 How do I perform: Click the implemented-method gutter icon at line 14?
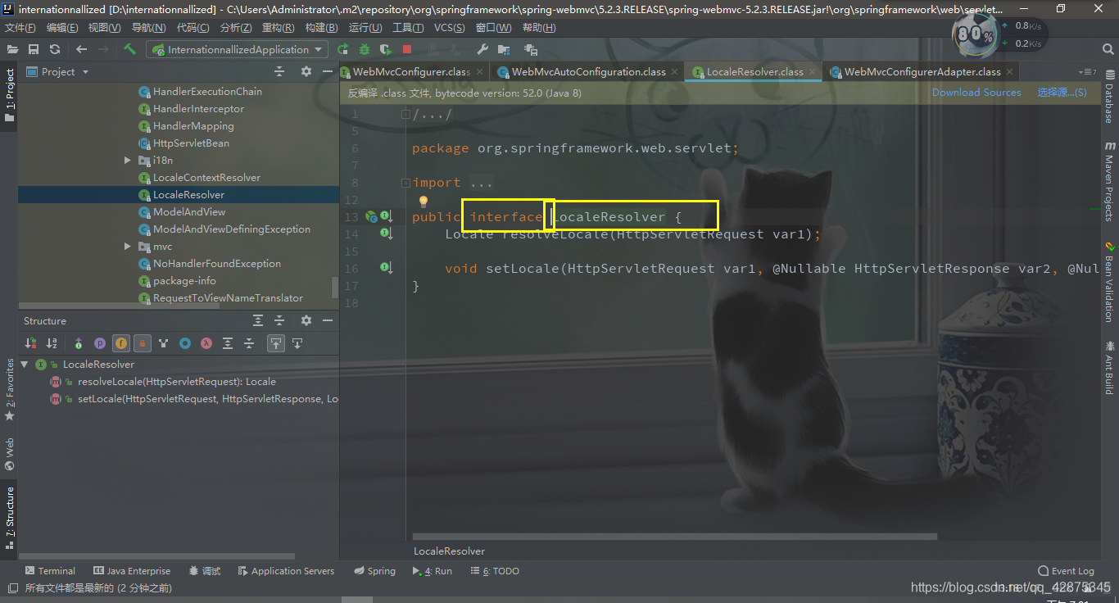click(386, 233)
